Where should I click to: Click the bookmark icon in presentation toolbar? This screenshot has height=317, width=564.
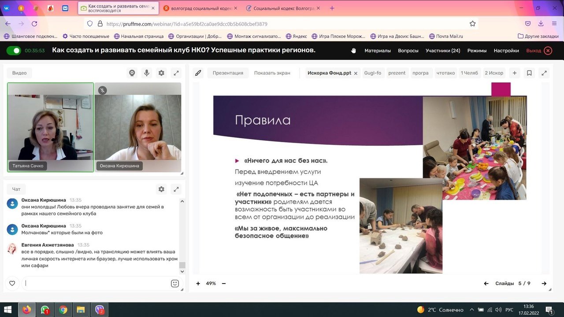pyautogui.click(x=529, y=73)
